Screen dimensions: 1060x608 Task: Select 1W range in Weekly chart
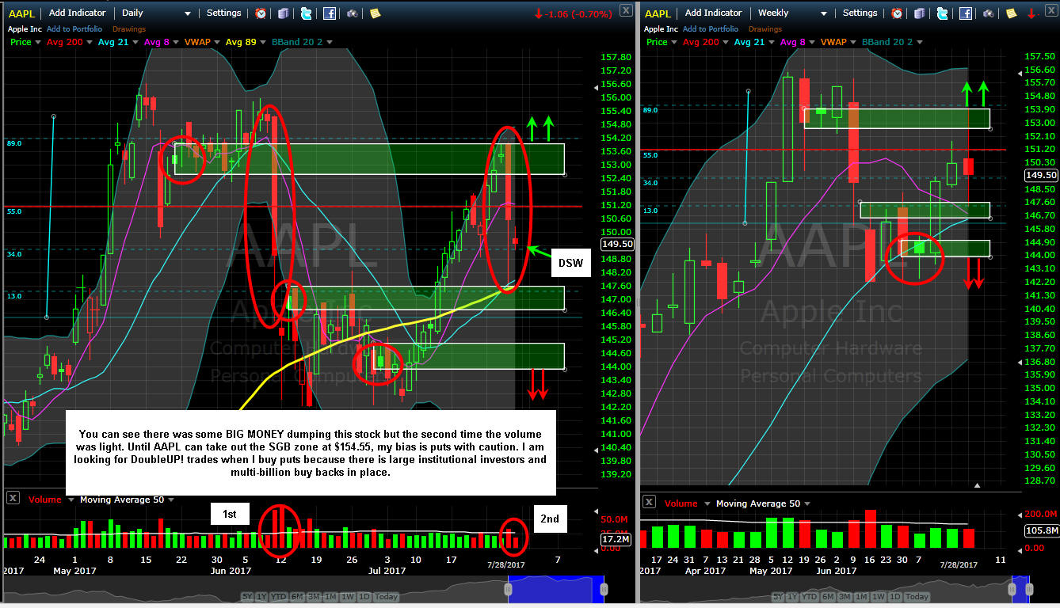tap(880, 597)
